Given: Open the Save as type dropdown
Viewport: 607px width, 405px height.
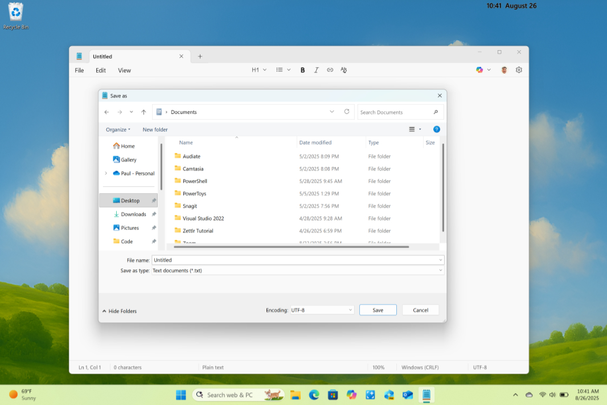Looking at the screenshot, I should (297, 271).
